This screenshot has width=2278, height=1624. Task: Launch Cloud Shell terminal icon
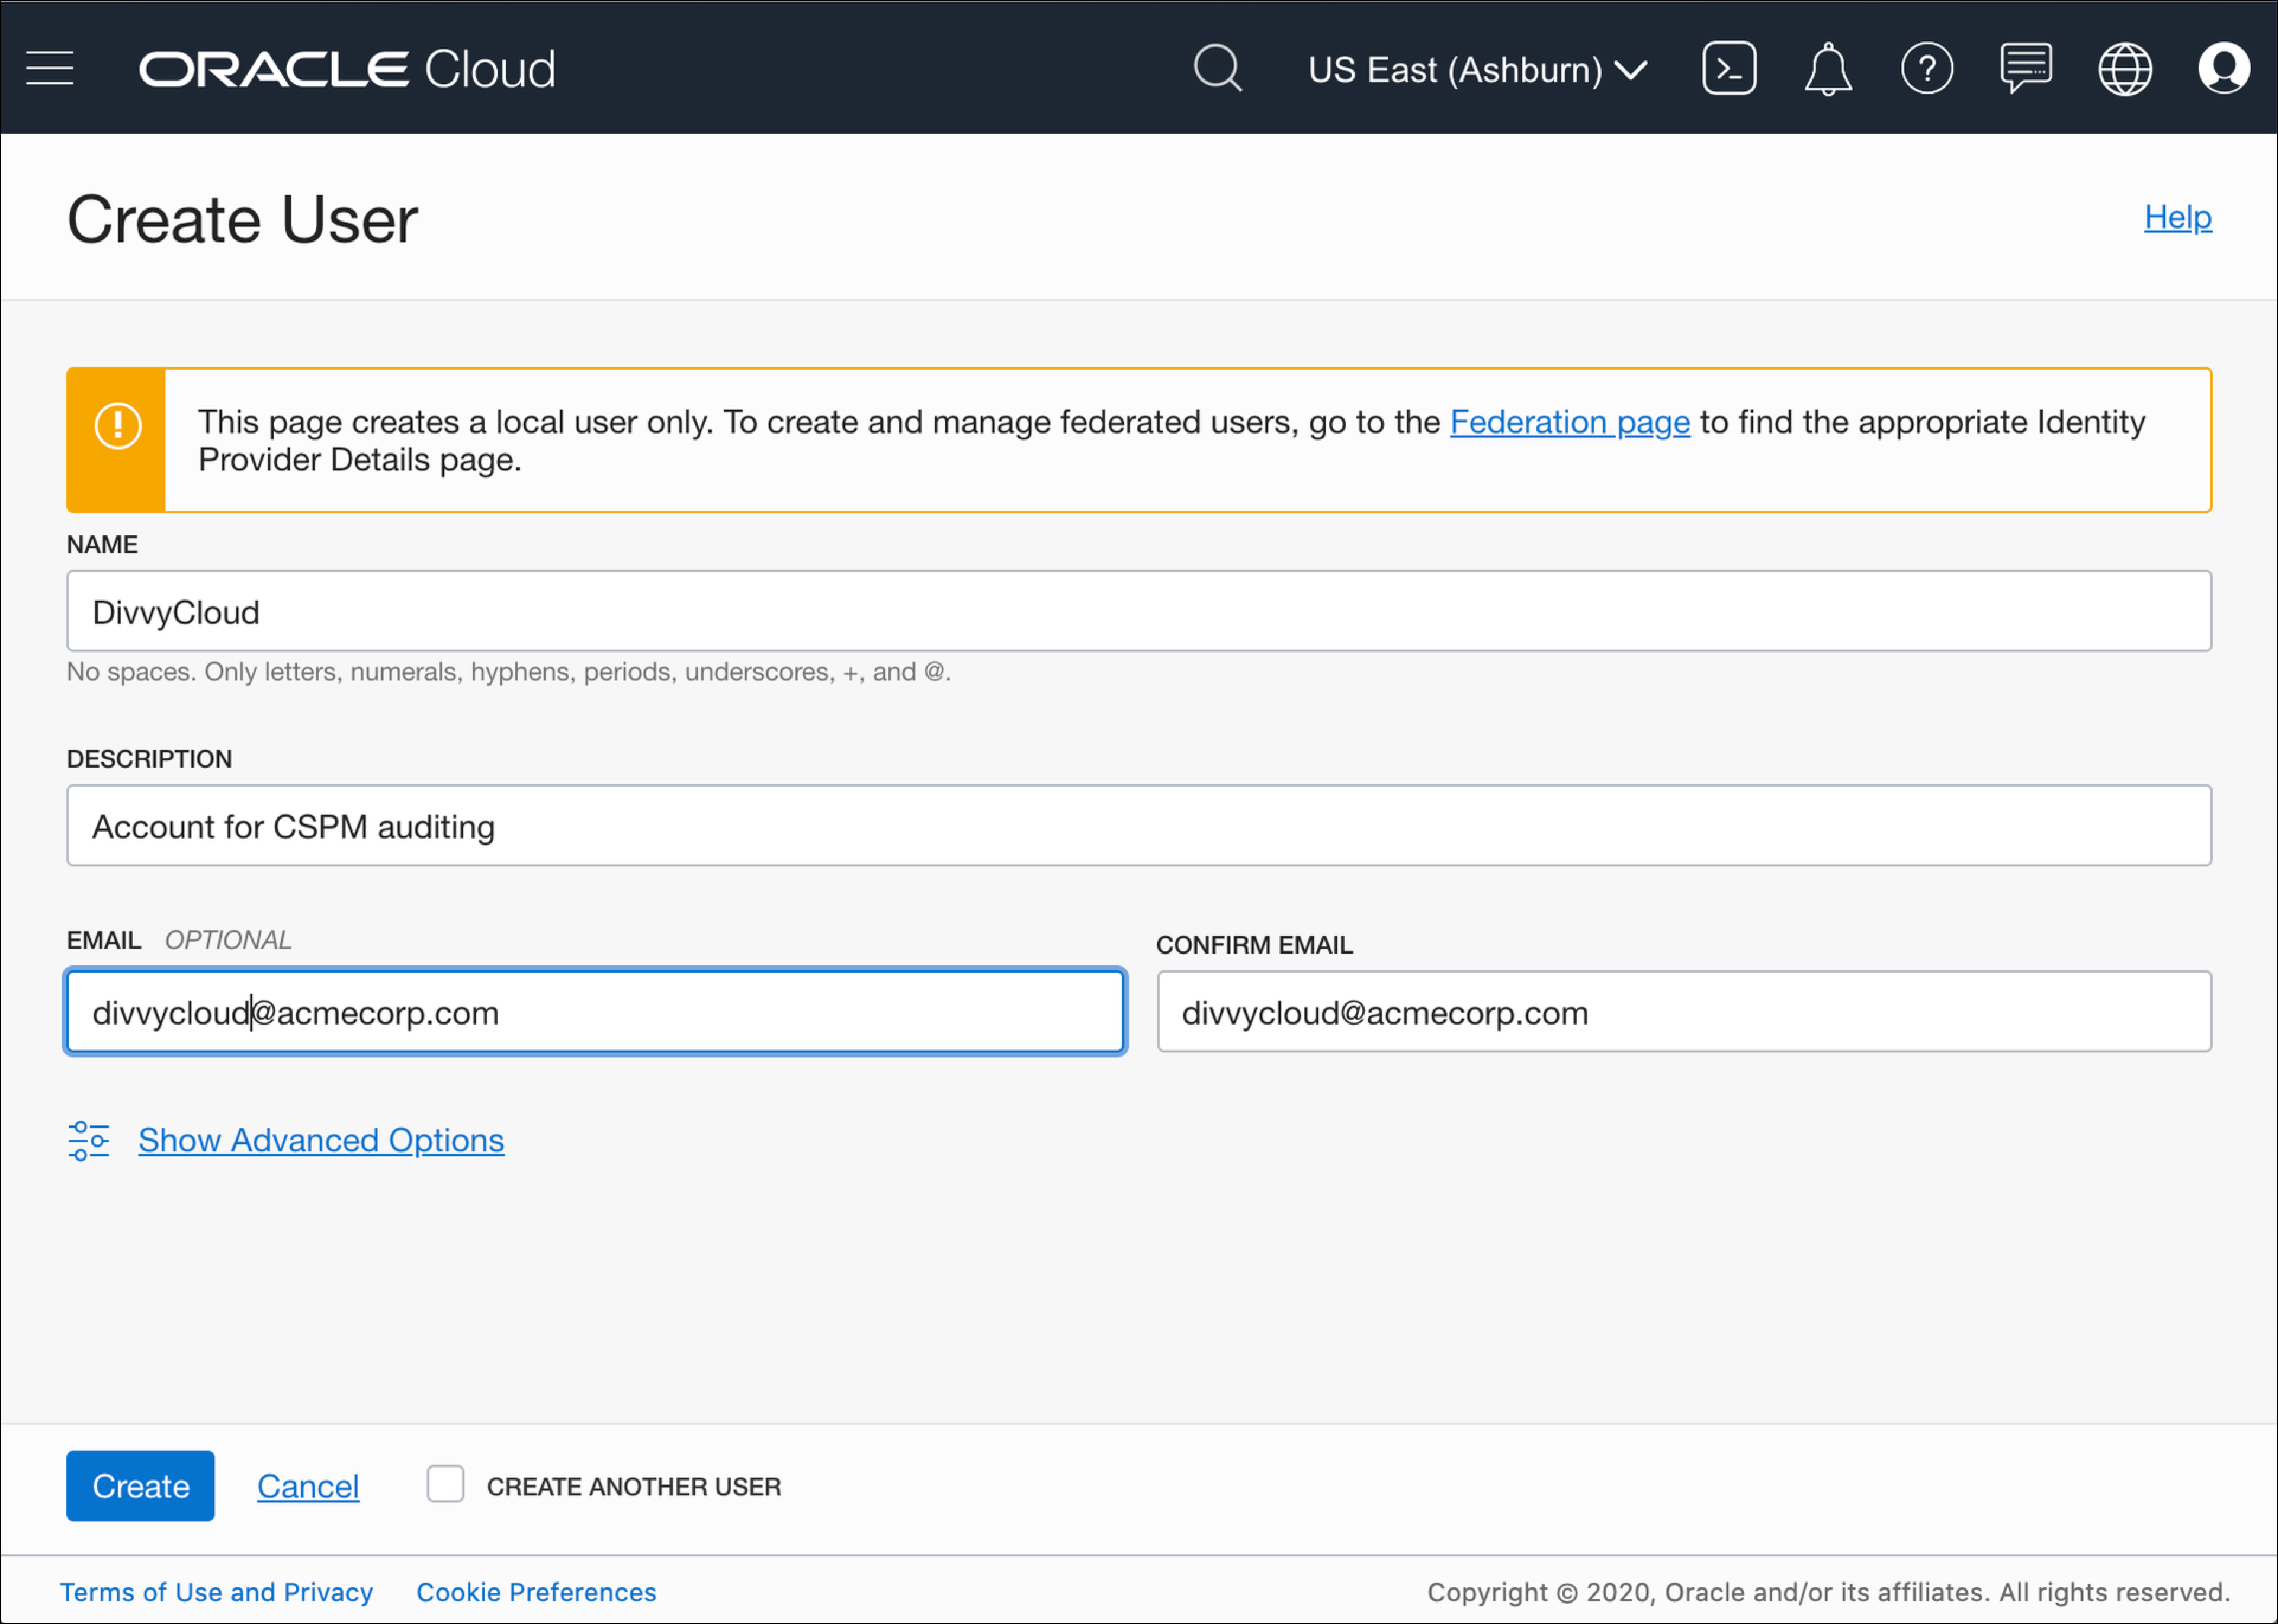[x=1729, y=69]
